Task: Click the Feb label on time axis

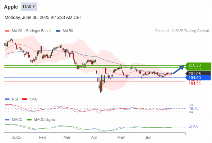Action: tap(42, 138)
